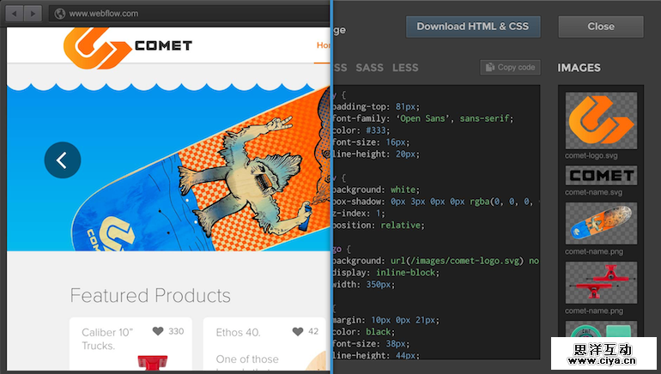This screenshot has height=374, width=661.
Task: Click the COMET wordmark in the site header
Action: (x=164, y=45)
